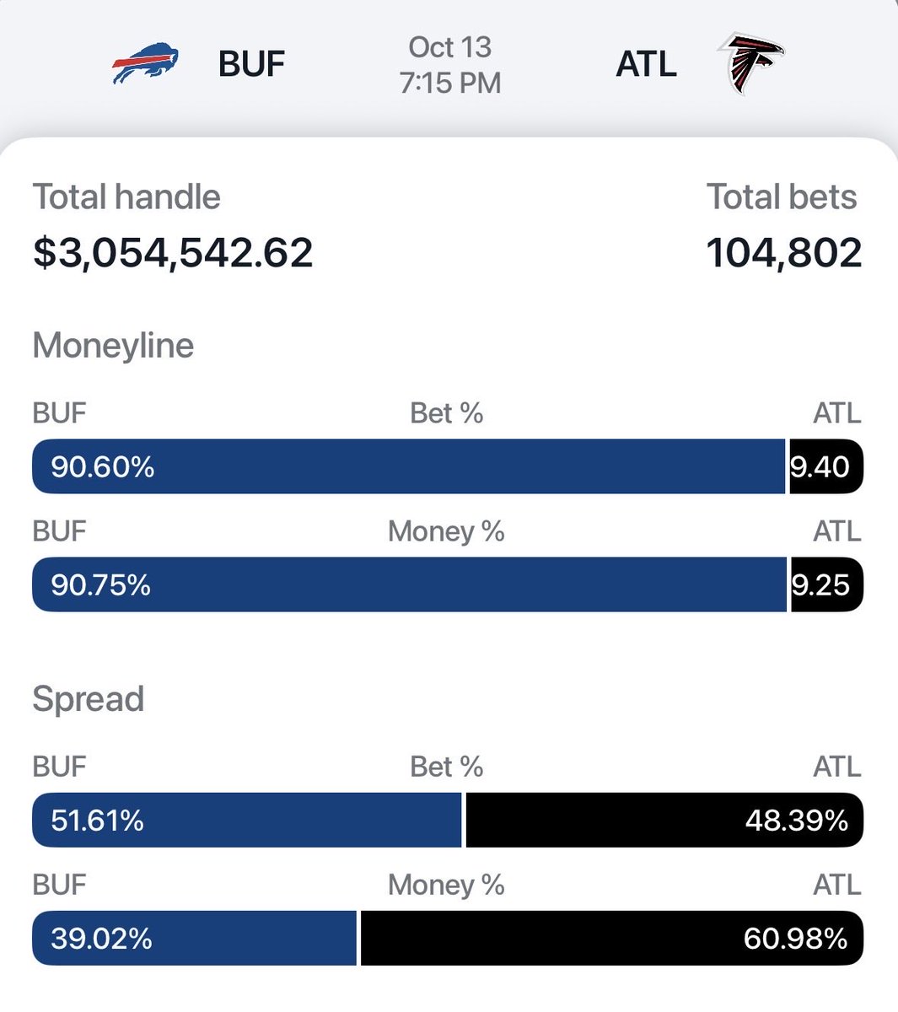Tap the $3,054,542.62 total handle value
Image resolution: width=898 pixels, height=1012 pixels.
173,253
